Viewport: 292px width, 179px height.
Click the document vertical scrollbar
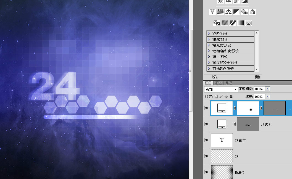tap(191, 71)
